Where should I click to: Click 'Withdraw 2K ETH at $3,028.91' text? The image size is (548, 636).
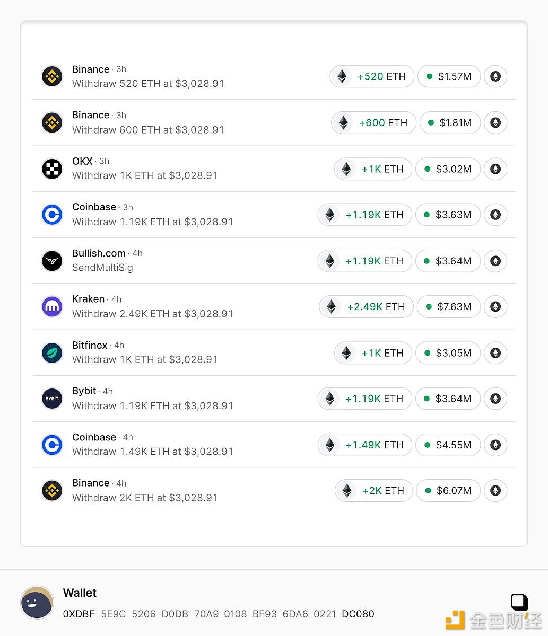(x=145, y=498)
